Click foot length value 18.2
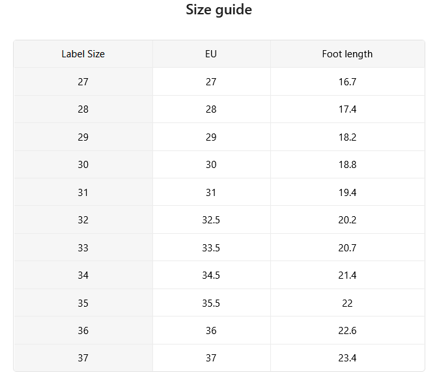This screenshot has width=437, height=379. point(347,137)
